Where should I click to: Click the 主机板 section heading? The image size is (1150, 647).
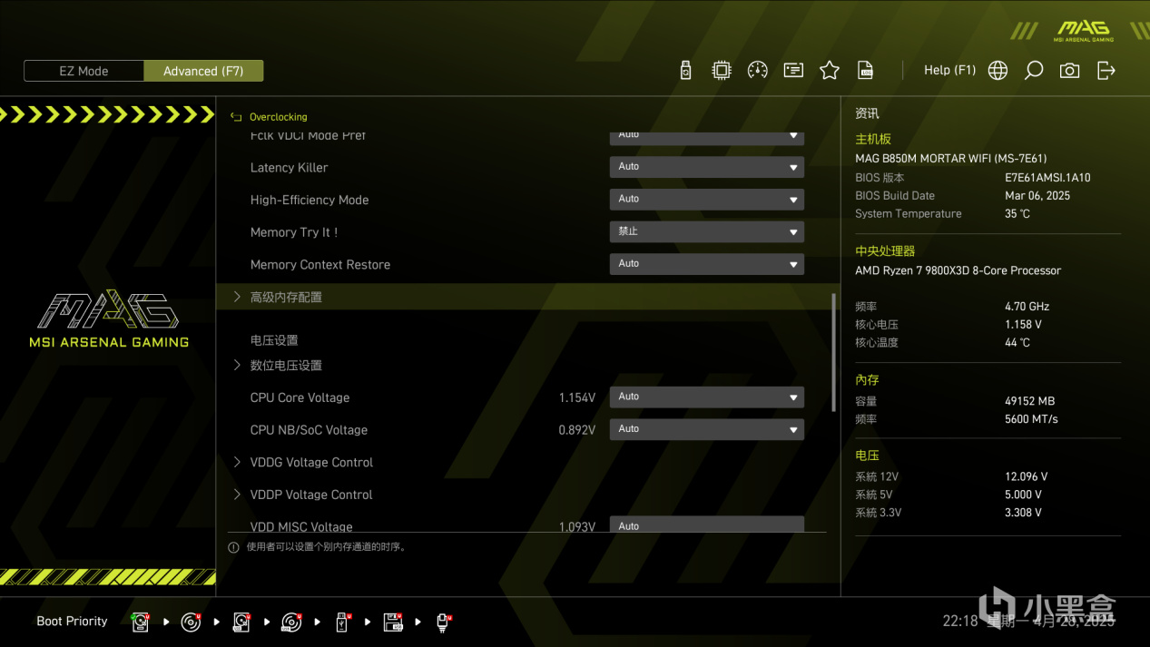tap(873, 139)
